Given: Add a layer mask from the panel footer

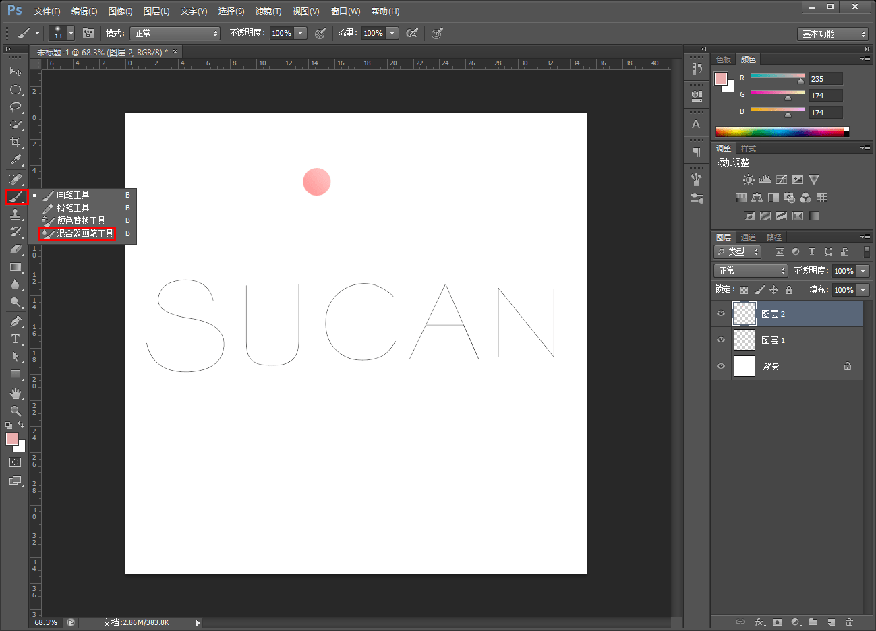Looking at the screenshot, I should click(777, 622).
